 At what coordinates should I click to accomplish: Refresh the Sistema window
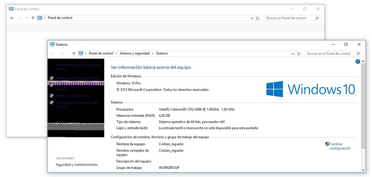299,54
